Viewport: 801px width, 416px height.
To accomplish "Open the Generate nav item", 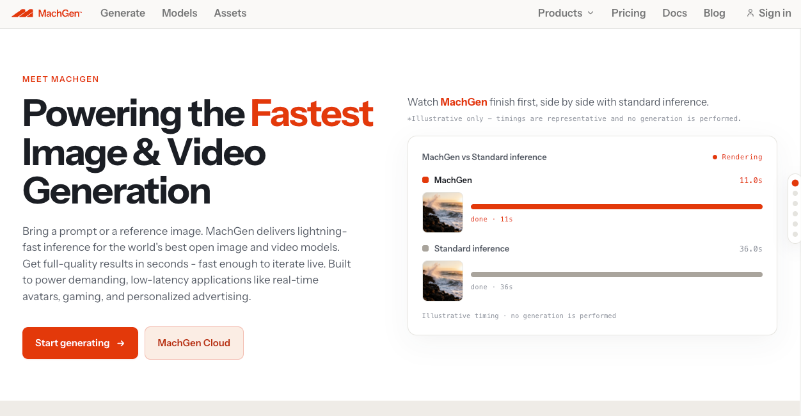I will point(123,13).
